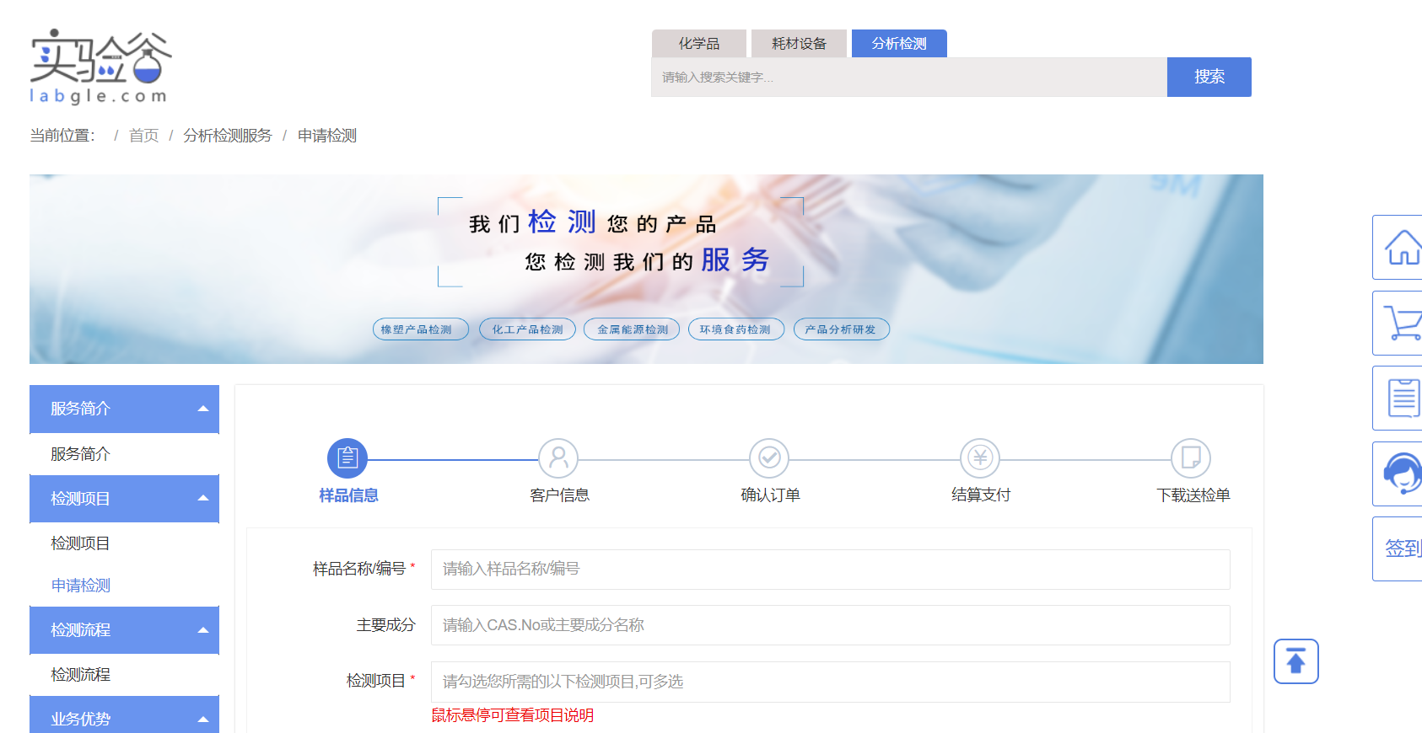Focus the 样品名称/编号 input field
1422x733 pixels.
click(830, 570)
